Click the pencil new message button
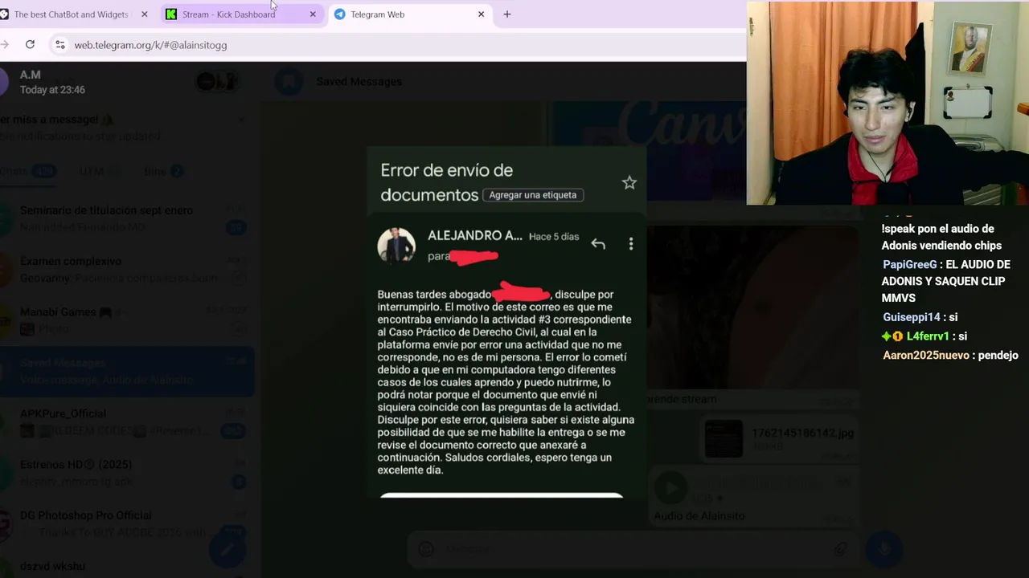The width and height of the screenshot is (1029, 578). (228, 548)
